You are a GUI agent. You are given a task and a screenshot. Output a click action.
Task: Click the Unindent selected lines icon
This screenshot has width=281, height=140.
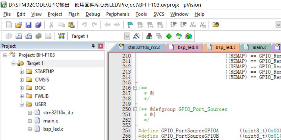coord(183,25)
